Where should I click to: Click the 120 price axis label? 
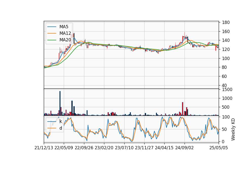click(226, 49)
